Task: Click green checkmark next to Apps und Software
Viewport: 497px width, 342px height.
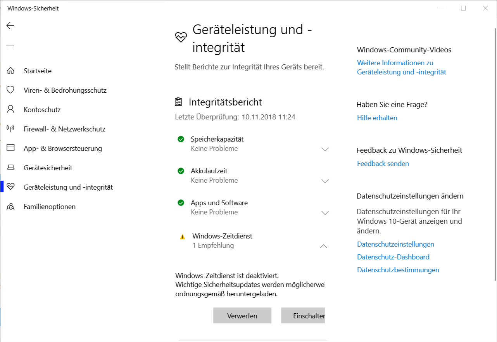Action: 181,202
